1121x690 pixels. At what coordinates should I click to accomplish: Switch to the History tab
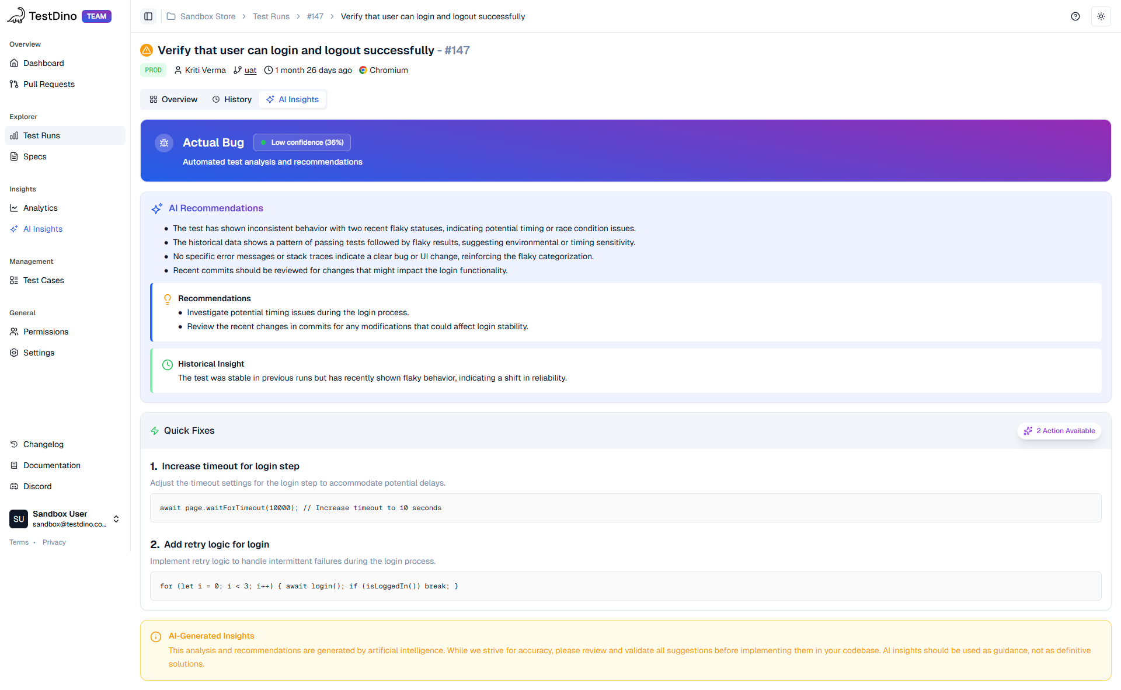pyautogui.click(x=232, y=99)
